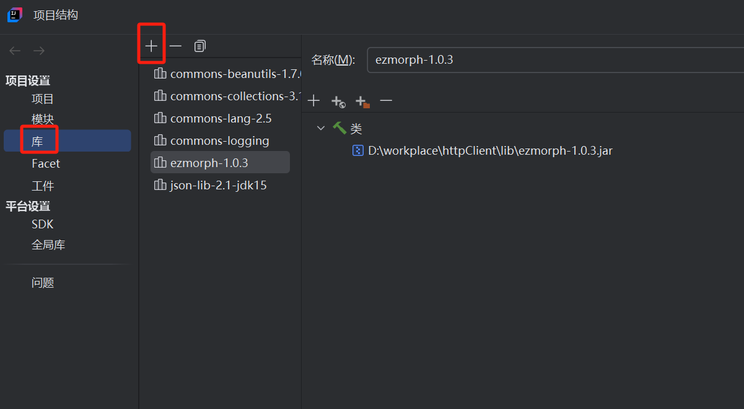Click the remove attachment minus icon
The image size is (744, 409).
tap(385, 100)
